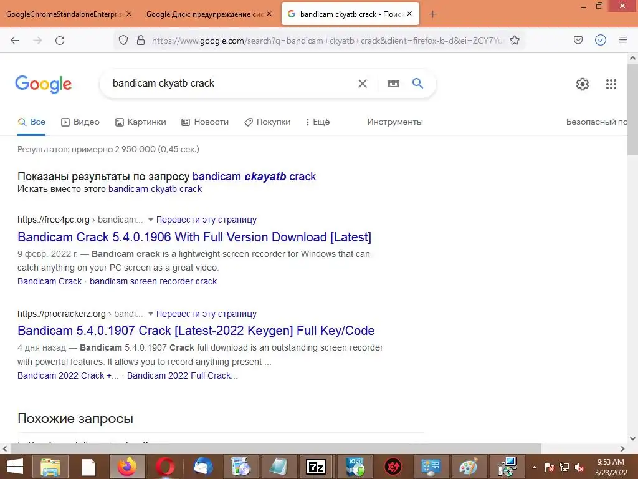Open the Windows Start menu
Image resolution: width=638 pixels, height=479 pixels.
[15, 467]
